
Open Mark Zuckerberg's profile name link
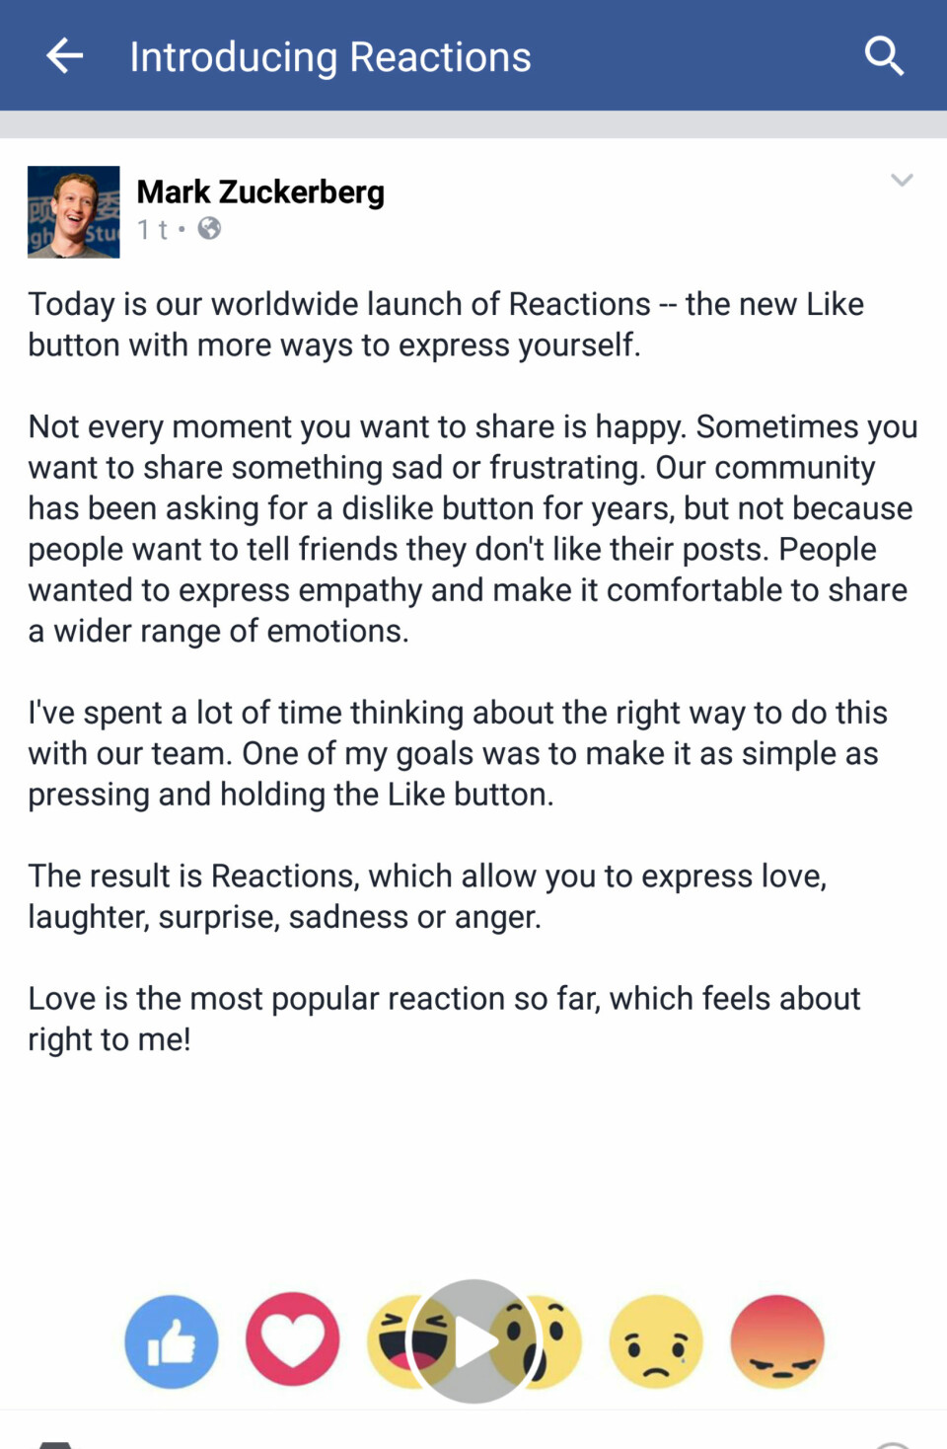coord(260,191)
